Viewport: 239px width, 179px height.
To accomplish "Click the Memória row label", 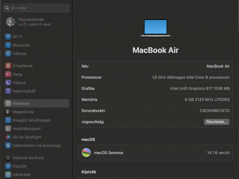I will tap(89, 100).
